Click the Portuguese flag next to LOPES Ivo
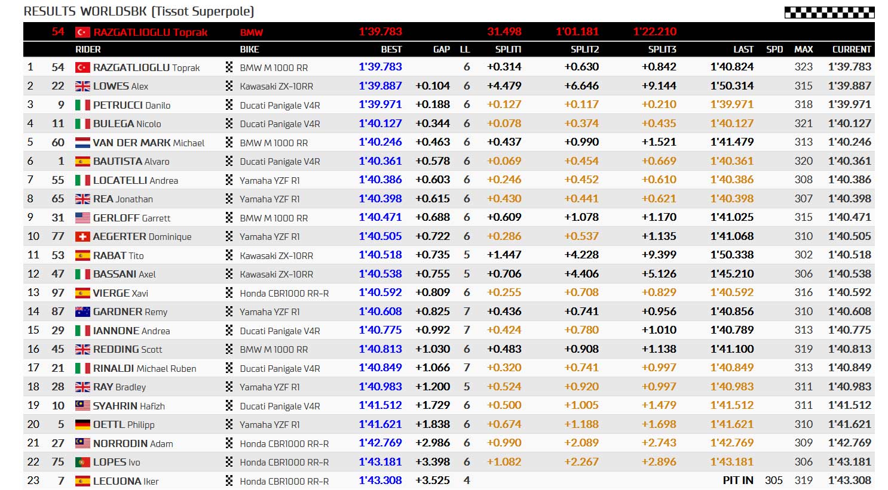Viewport: 888px width, 490px height. (82, 463)
